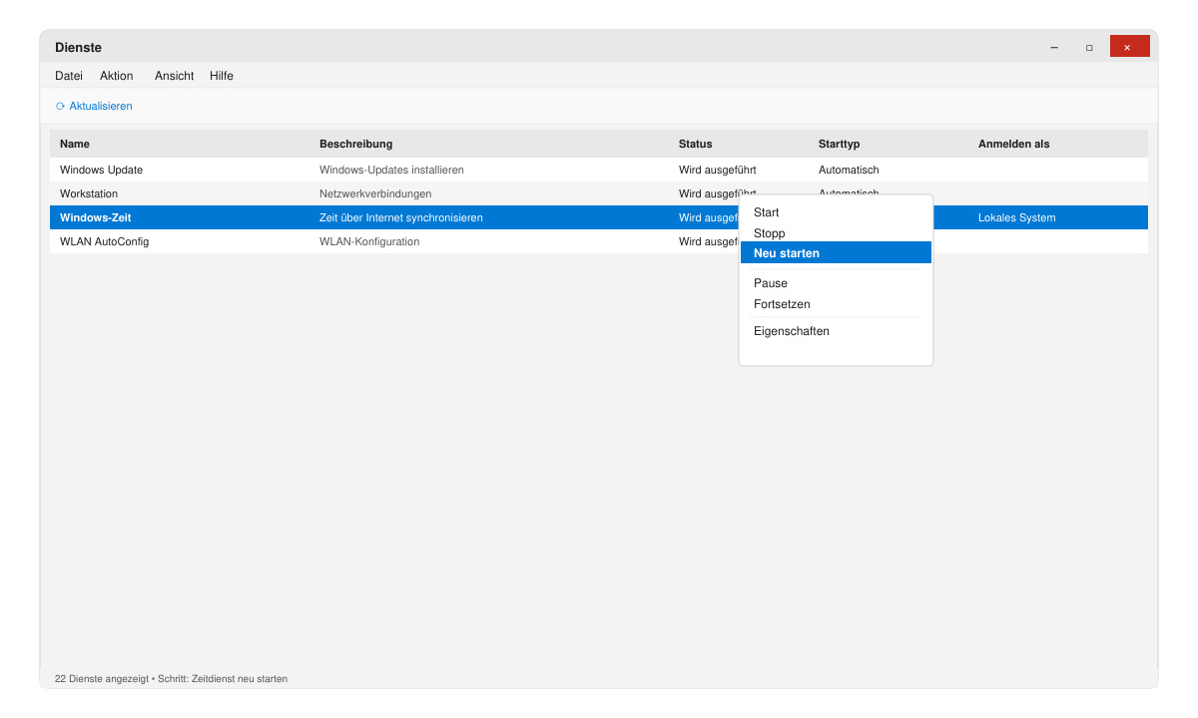Click the Aktualisieren refresh icon
This screenshot has height=718, width=1198.
pyautogui.click(x=60, y=106)
